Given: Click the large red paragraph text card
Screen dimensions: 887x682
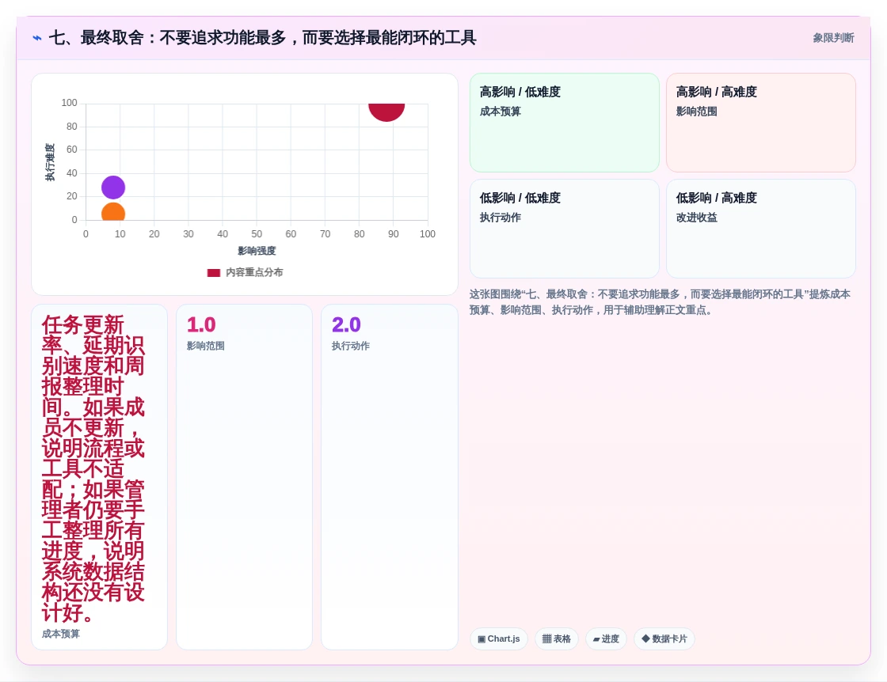Looking at the screenshot, I should tap(100, 477).
